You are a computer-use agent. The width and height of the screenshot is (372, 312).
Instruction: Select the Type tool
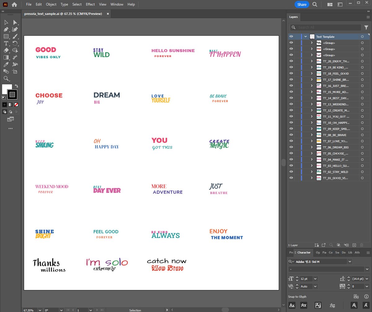6,43
